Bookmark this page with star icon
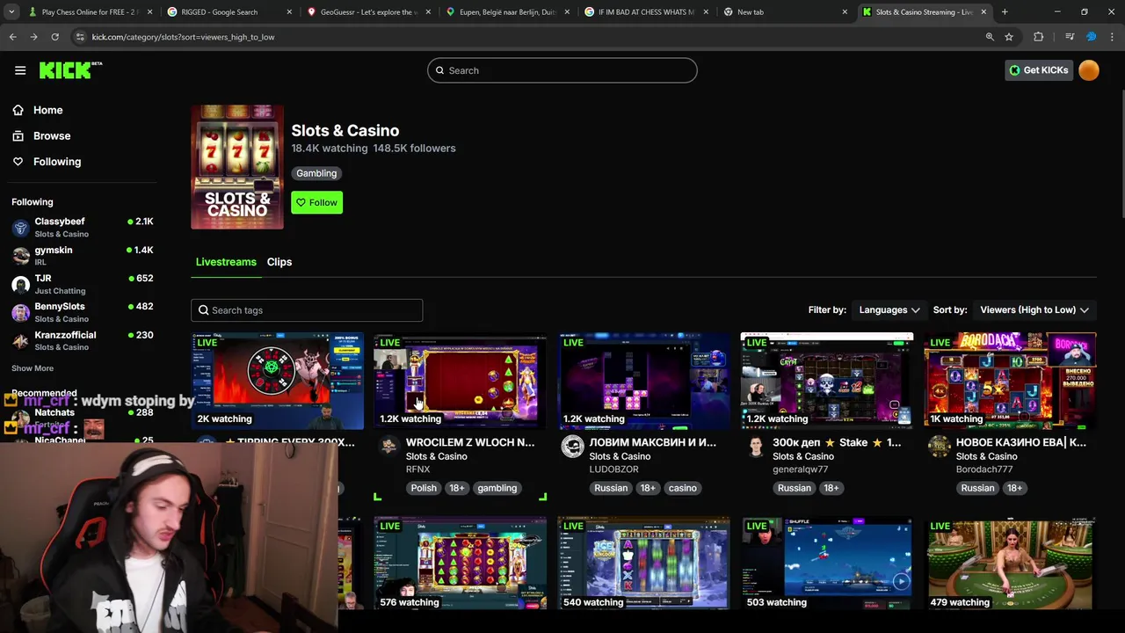 (x=1009, y=37)
